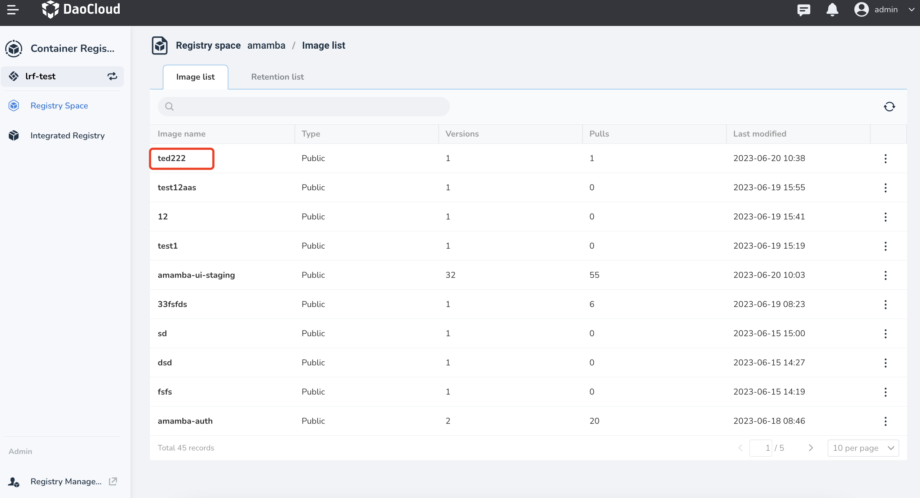Click the versions value 32
Viewport: 920px width, 498px height.
pyautogui.click(x=450, y=275)
